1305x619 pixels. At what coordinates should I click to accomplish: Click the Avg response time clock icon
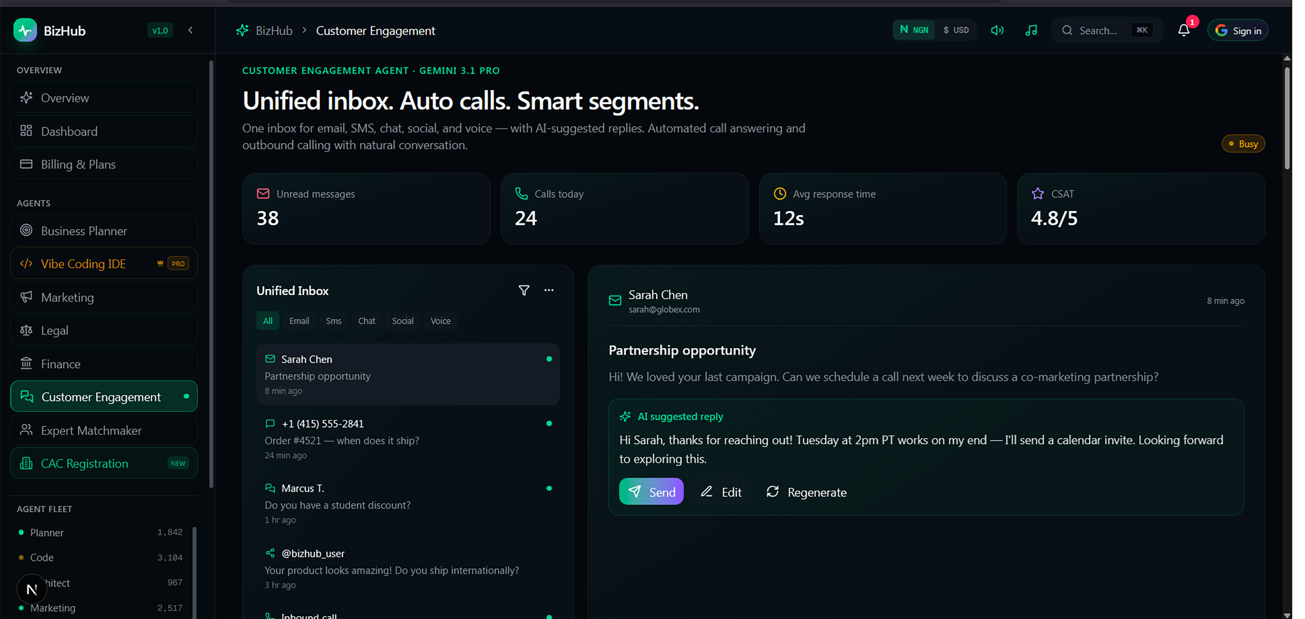click(780, 194)
